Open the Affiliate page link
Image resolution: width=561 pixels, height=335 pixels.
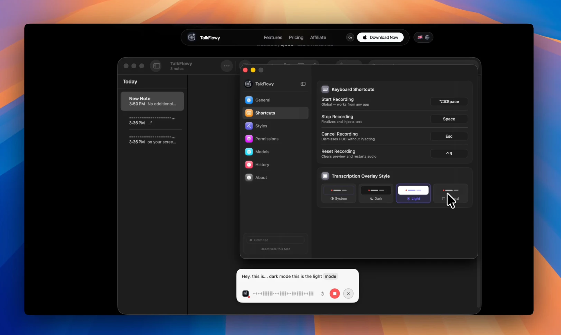pyautogui.click(x=318, y=37)
